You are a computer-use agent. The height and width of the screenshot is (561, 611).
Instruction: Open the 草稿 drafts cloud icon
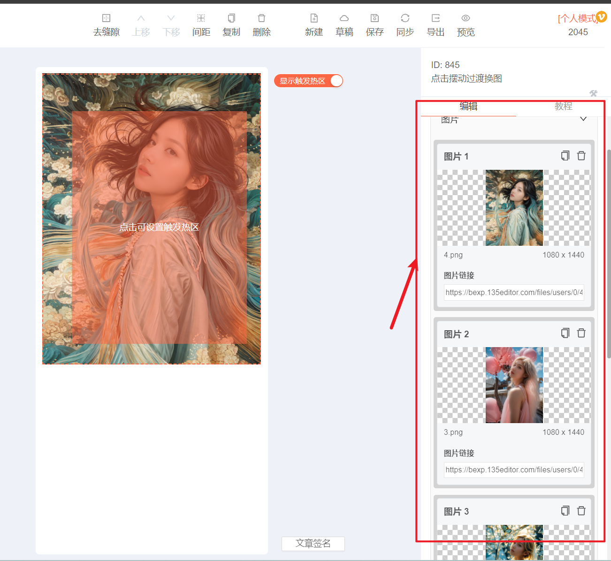[344, 18]
